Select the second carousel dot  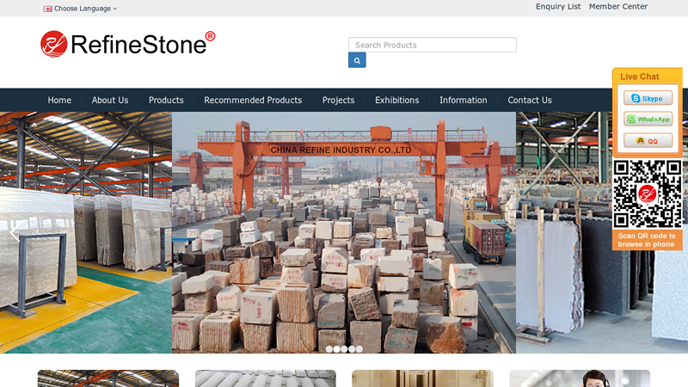[336, 349]
